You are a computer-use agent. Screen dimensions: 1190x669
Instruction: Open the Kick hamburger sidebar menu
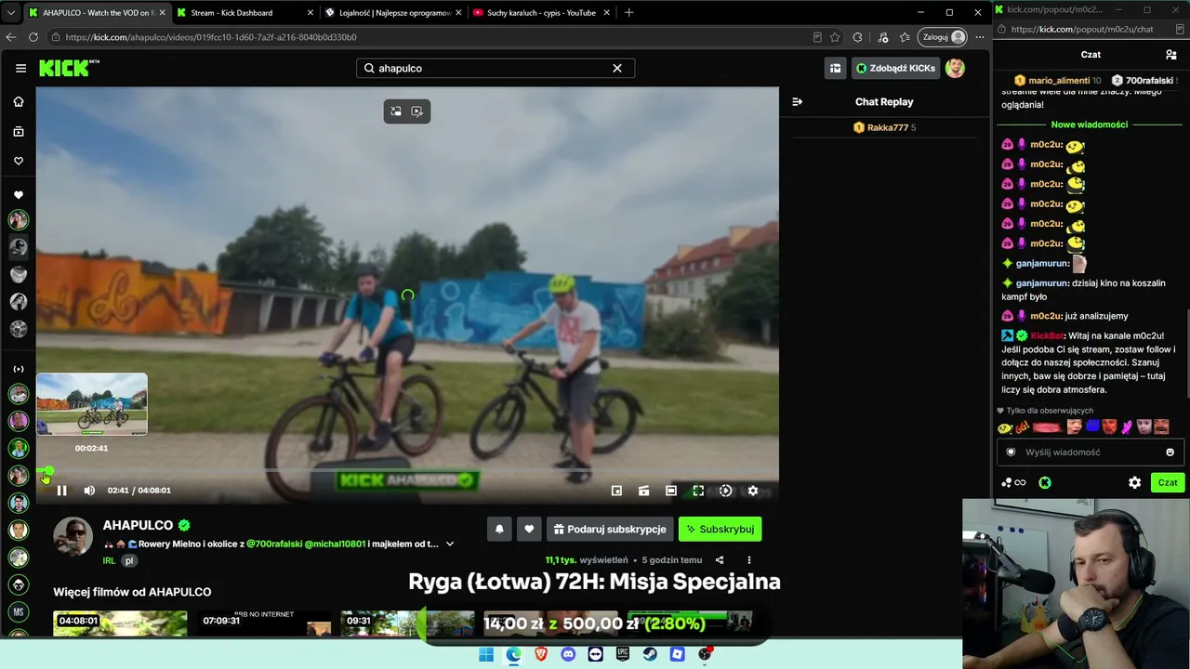pos(20,68)
